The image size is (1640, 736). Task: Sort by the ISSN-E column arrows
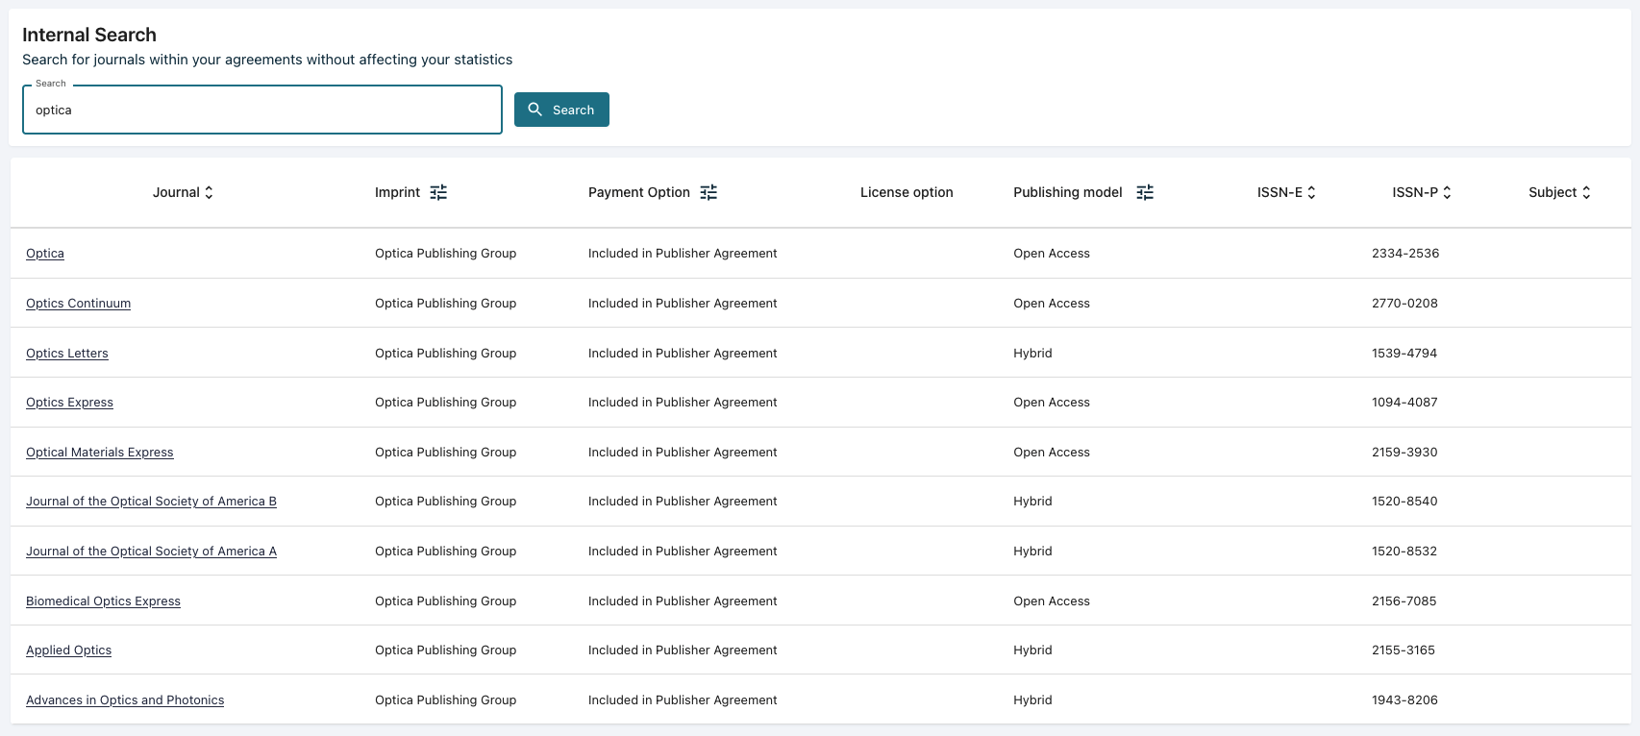coord(1311,192)
